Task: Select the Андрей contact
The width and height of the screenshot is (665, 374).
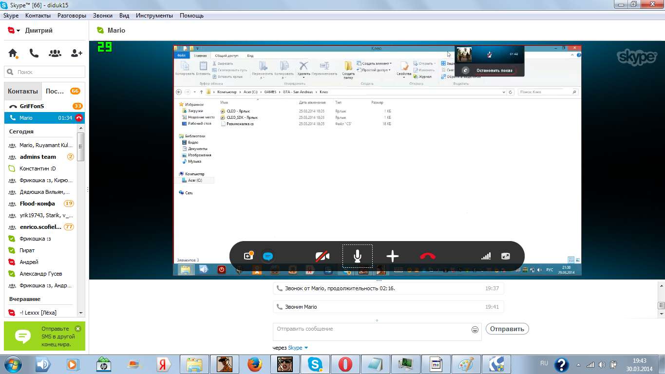Action: 41,262
